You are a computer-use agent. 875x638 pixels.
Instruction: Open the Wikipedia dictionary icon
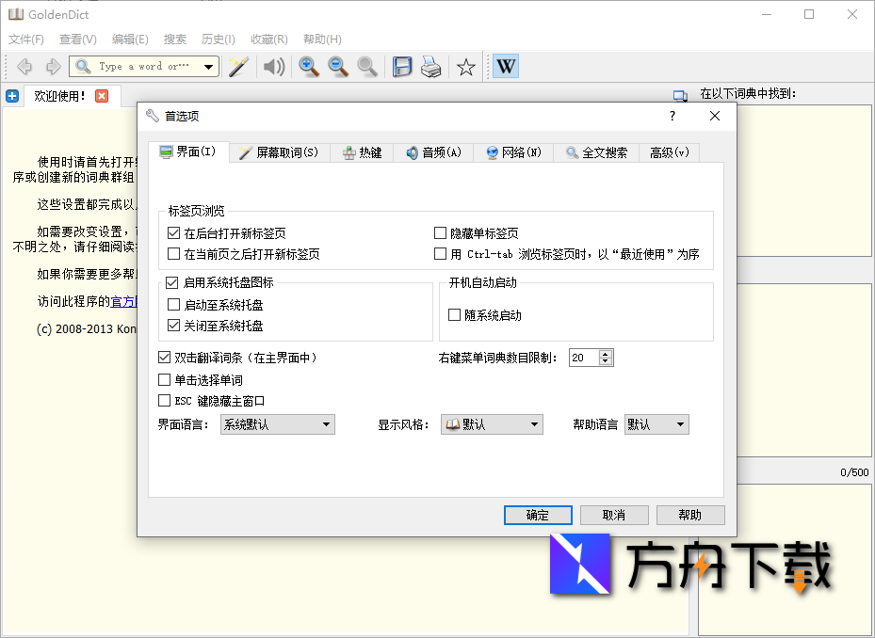click(506, 66)
